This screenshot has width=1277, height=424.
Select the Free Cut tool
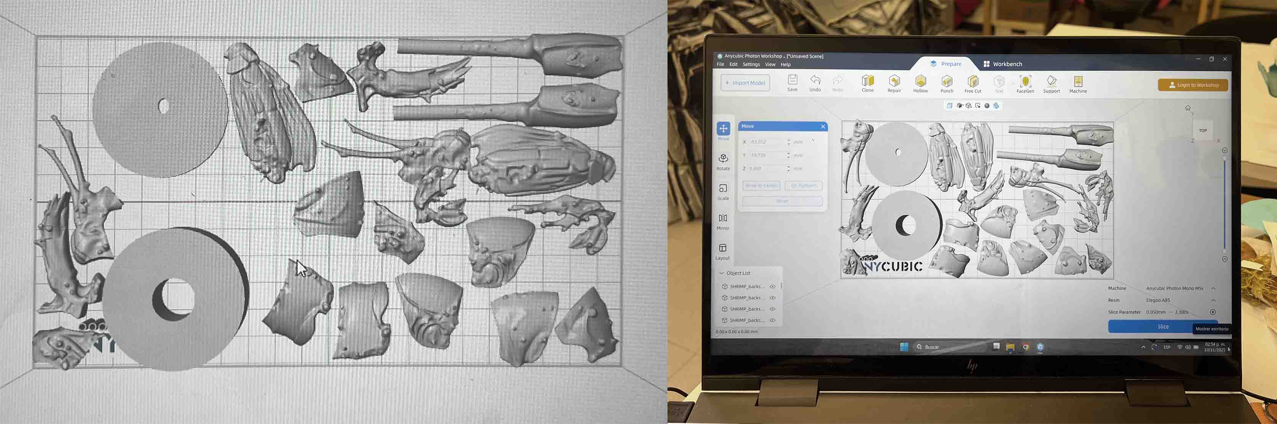[x=973, y=81]
